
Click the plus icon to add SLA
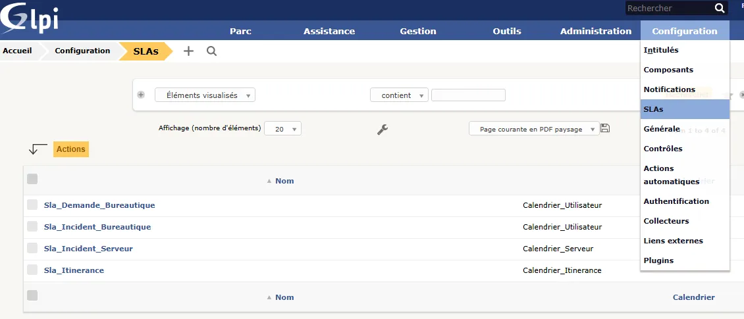pyautogui.click(x=189, y=51)
